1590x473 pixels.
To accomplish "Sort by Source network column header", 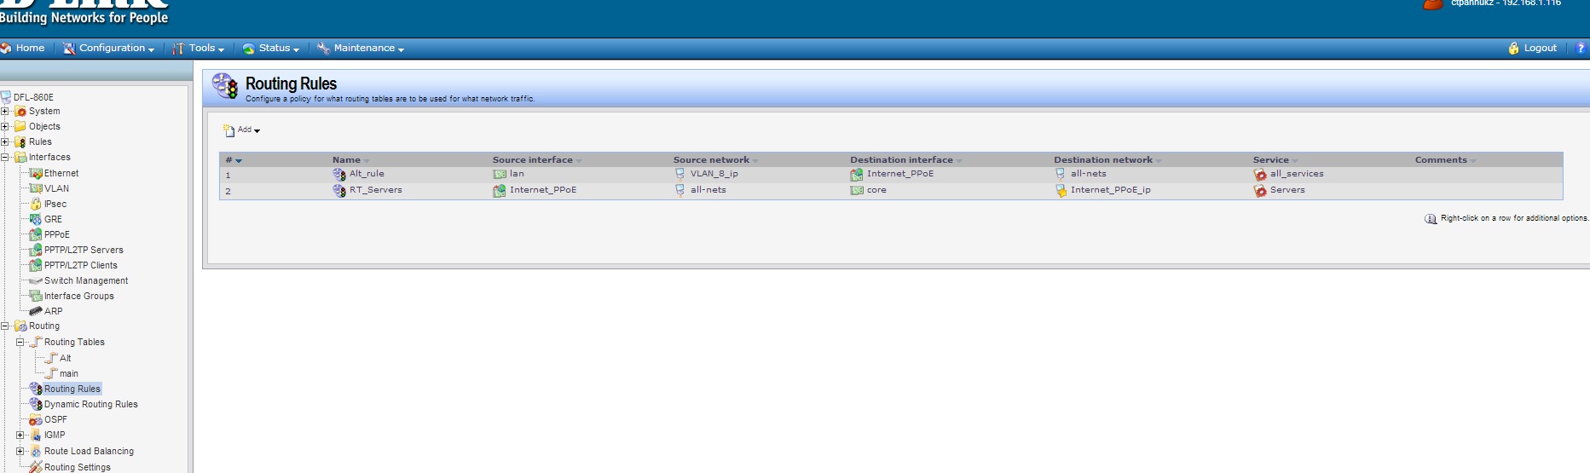I will pos(715,160).
